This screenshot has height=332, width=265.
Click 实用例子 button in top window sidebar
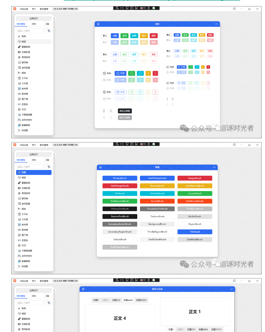click(x=34, y=18)
